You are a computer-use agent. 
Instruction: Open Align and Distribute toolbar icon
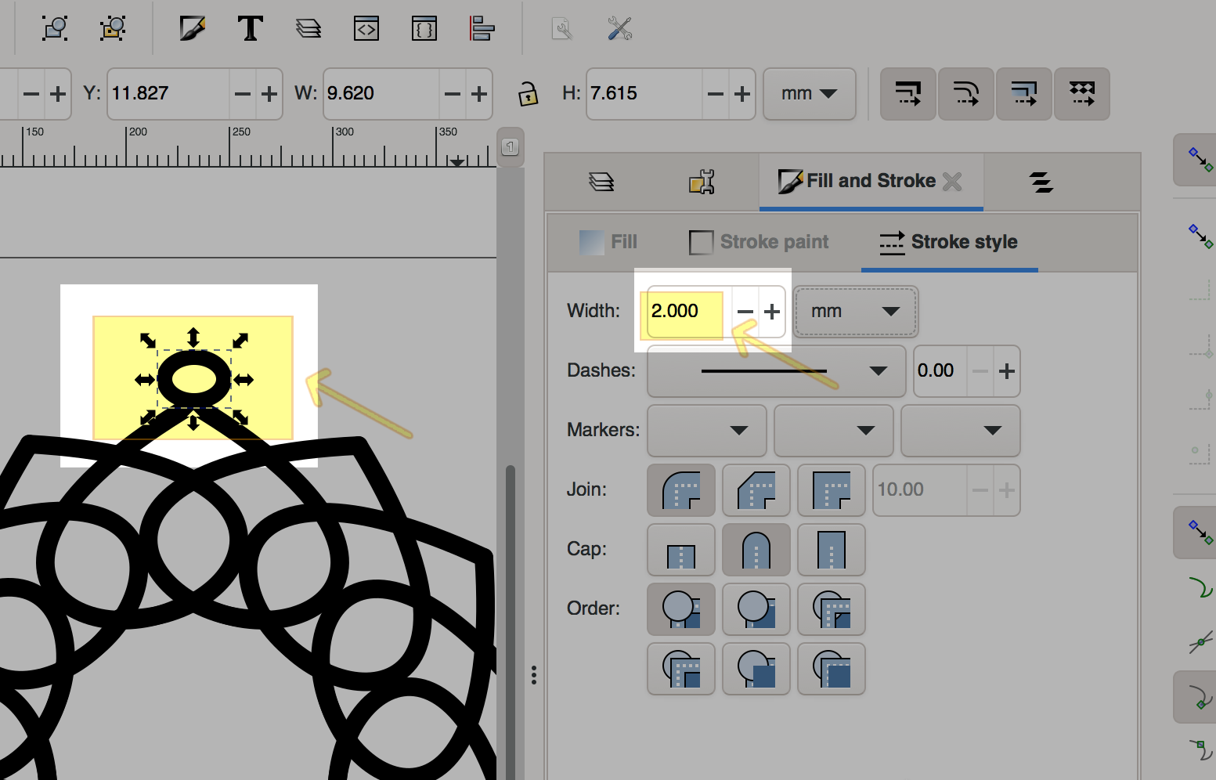(x=482, y=29)
